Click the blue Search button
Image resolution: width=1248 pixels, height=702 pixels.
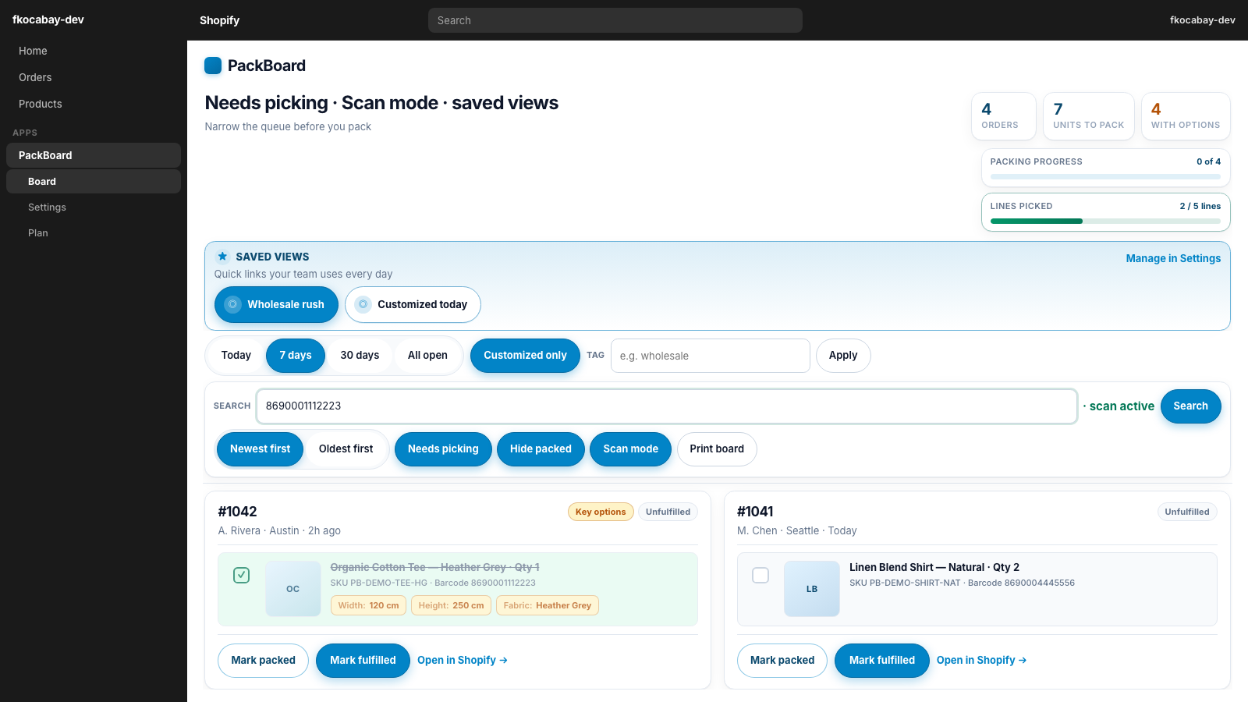tap(1190, 406)
